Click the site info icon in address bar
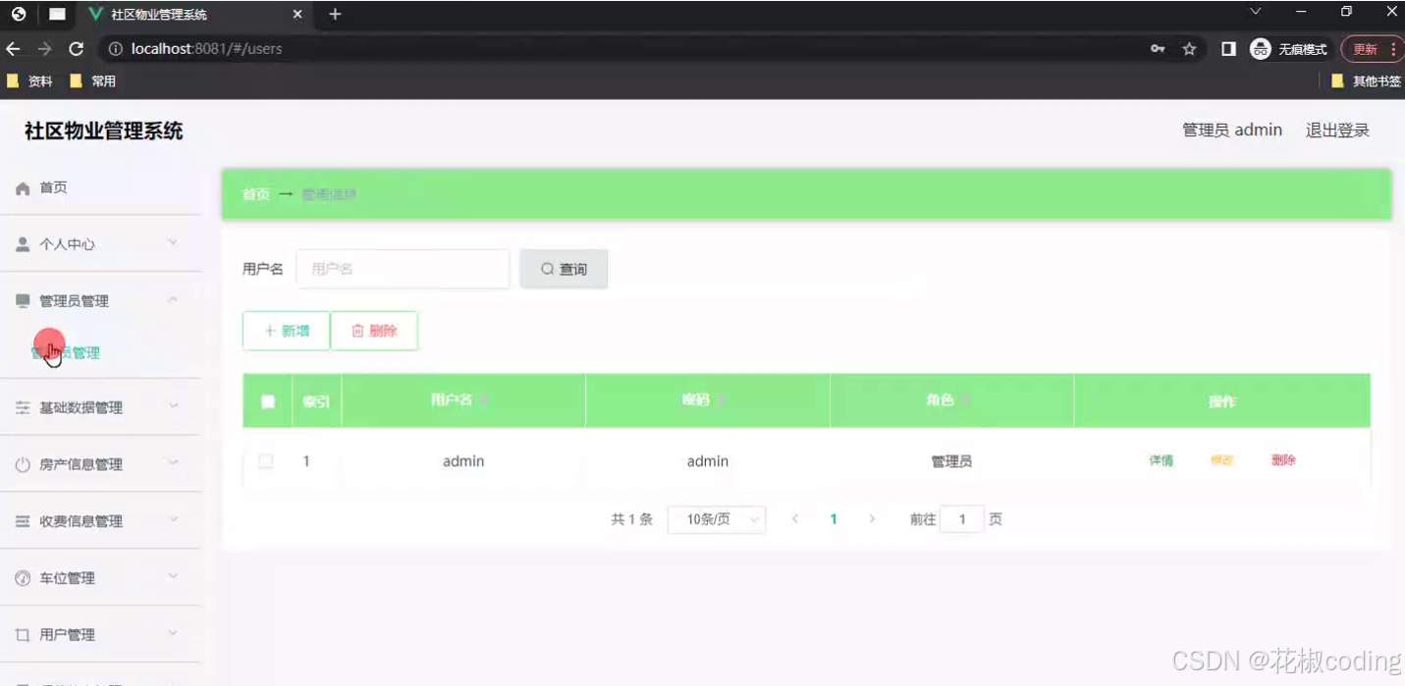This screenshot has width=1405, height=686. coord(116,49)
